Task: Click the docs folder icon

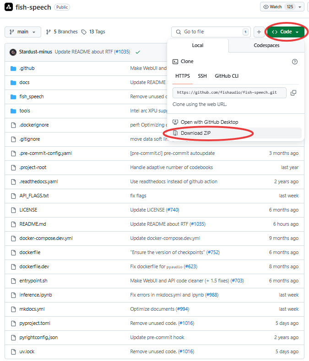Action: click(x=13, y=83)
